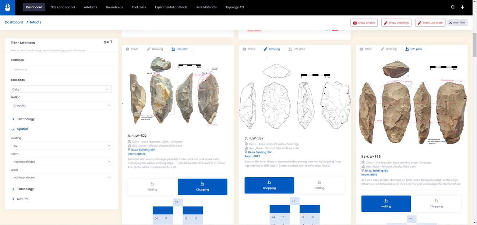Select Hafting toggle on BJ-UW-522 card
Screen dimensions: 477x225
(x=152, y=187)
